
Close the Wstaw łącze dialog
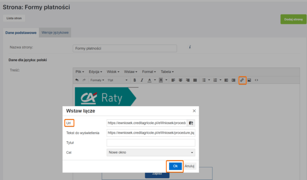[x=194, y=111]
